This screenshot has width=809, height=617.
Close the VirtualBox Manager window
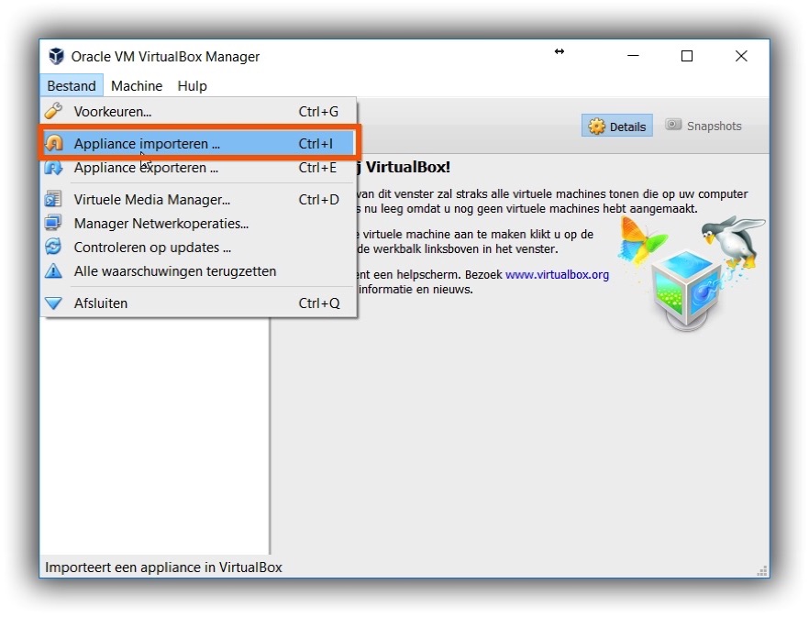741,56
